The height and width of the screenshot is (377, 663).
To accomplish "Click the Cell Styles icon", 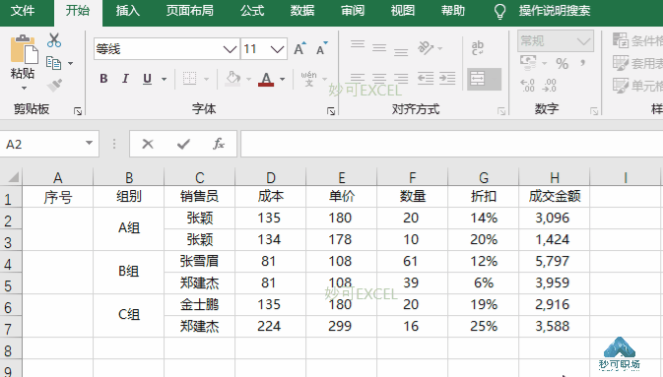I will click(621, 86).
